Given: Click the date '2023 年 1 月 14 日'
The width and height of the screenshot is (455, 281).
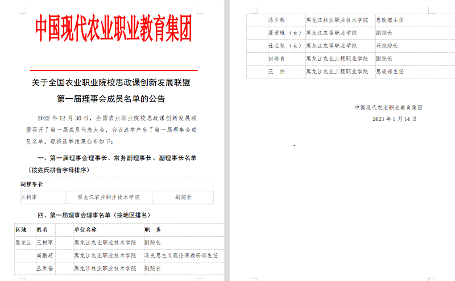Looking at the screenshot, I should [x=395, y=119].
